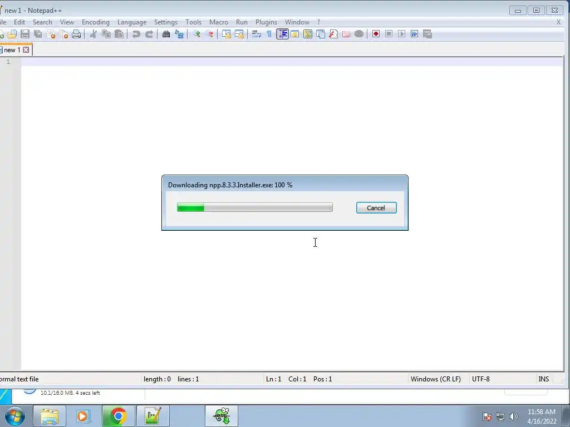Open Find with the binoculars icon
570x427 pixels.
point(166,34)
